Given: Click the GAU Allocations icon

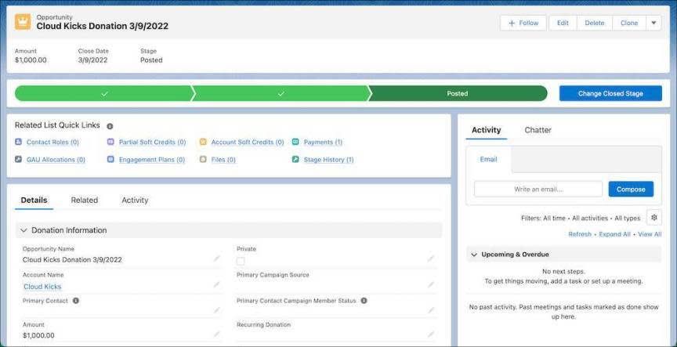Looking at the screenshot, I should [18, 159].
